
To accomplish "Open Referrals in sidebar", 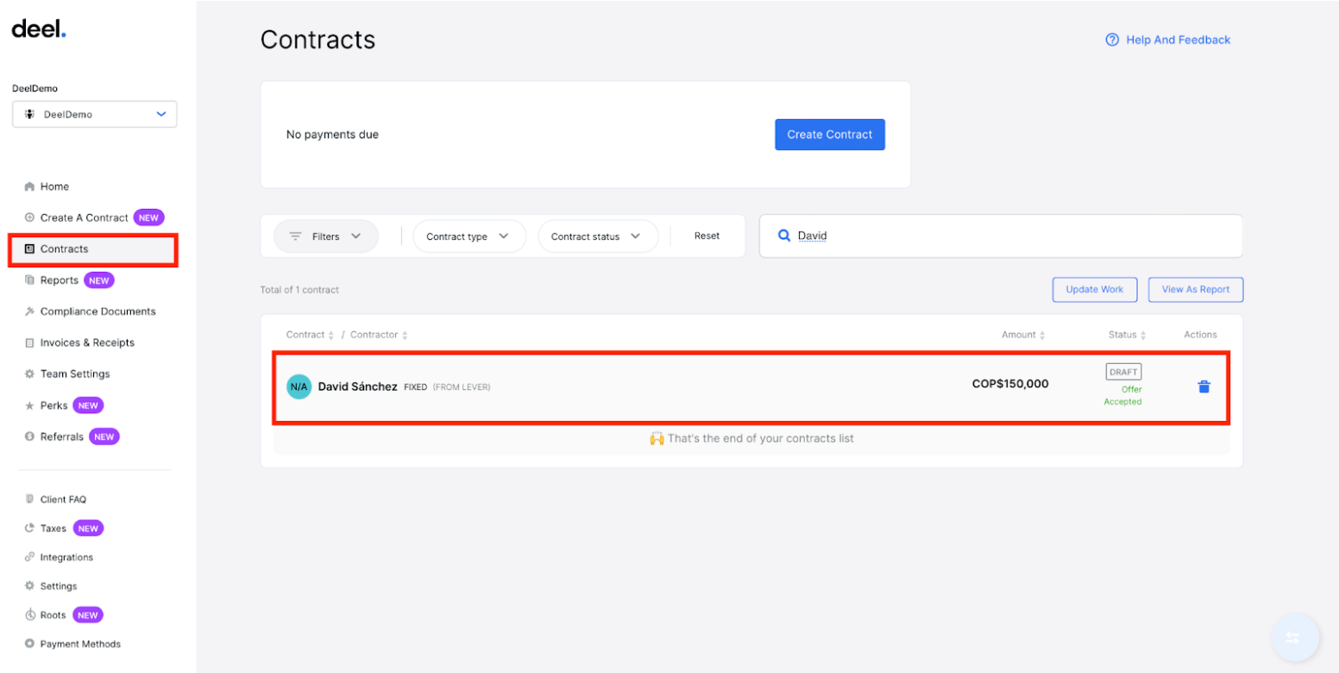I will (62, 437).
